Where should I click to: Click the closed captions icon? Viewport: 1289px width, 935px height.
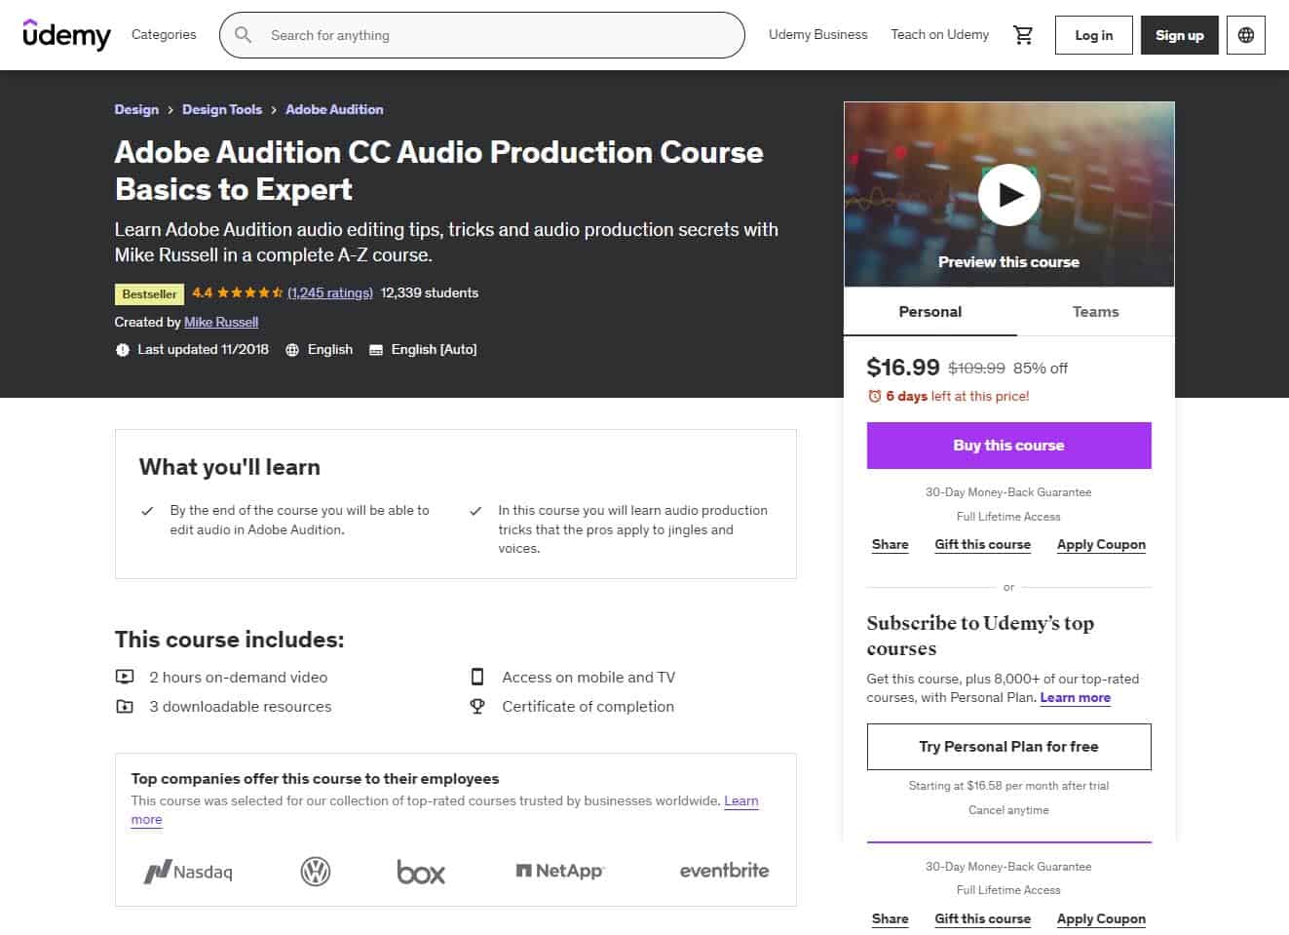[376, 349]
